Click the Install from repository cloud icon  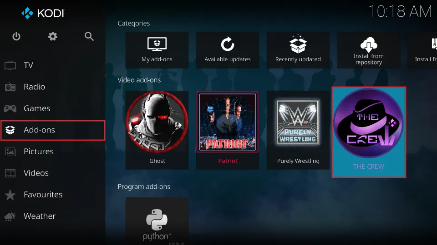pyautogui.click(x=369, y=45)
